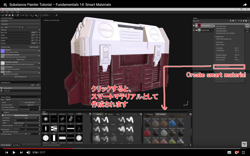Select the crate_top texture set radio
The height and width of the screenshot is (156, 250).
click(x=2, y=91)
